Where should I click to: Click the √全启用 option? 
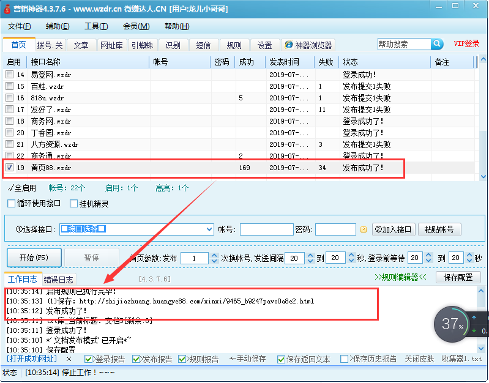[22, 188]
